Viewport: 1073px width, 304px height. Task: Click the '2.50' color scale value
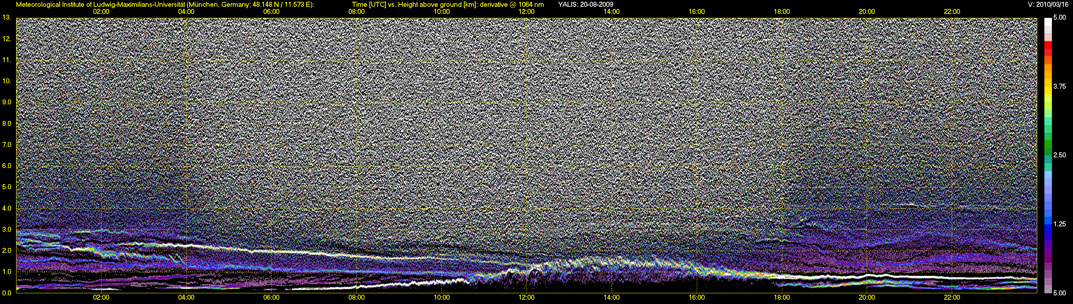pos(1060,155)
